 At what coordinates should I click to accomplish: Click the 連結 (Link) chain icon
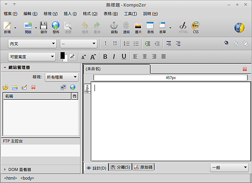pyautogui.click(x=126, y=26)
